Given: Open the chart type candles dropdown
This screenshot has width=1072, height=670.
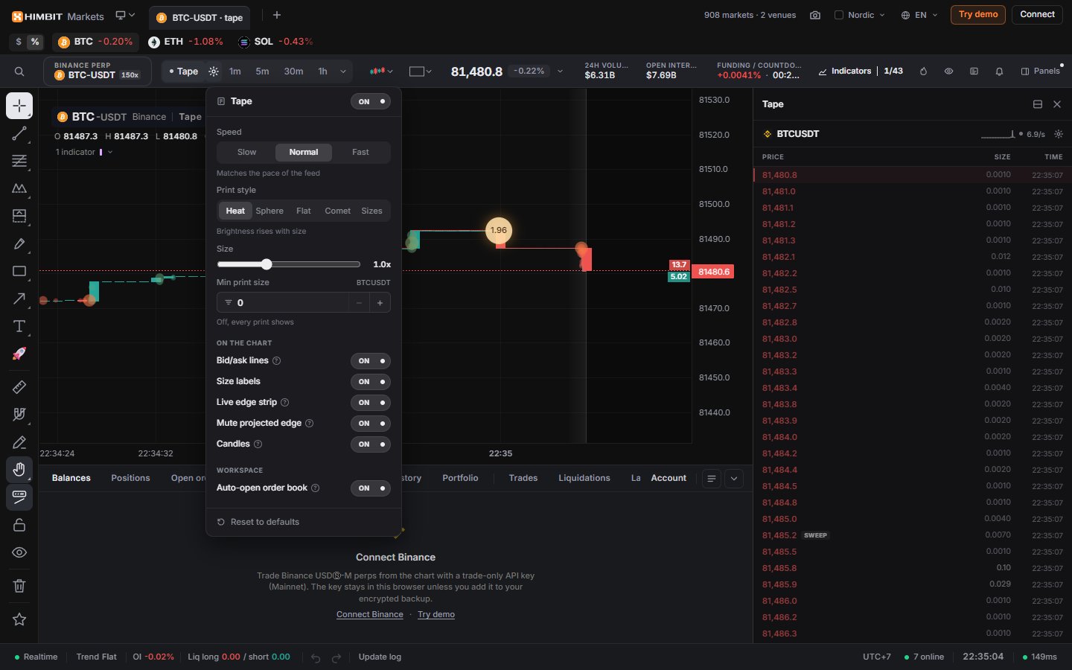Looking at the screenshot, I should click(381, 71).
